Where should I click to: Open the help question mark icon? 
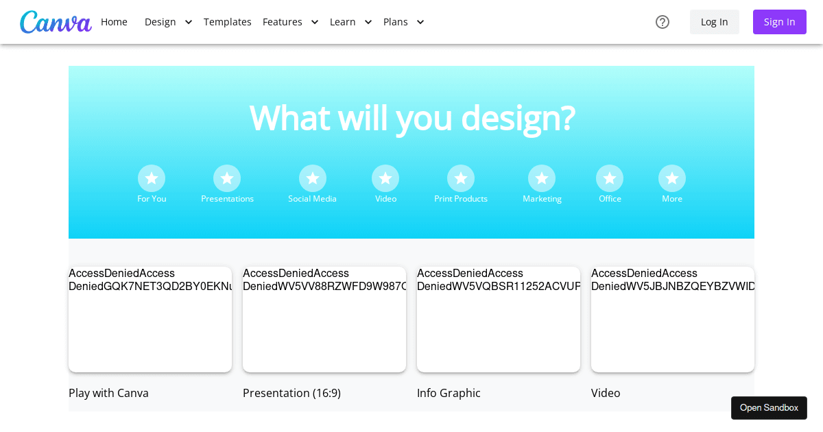pos(663,22)
